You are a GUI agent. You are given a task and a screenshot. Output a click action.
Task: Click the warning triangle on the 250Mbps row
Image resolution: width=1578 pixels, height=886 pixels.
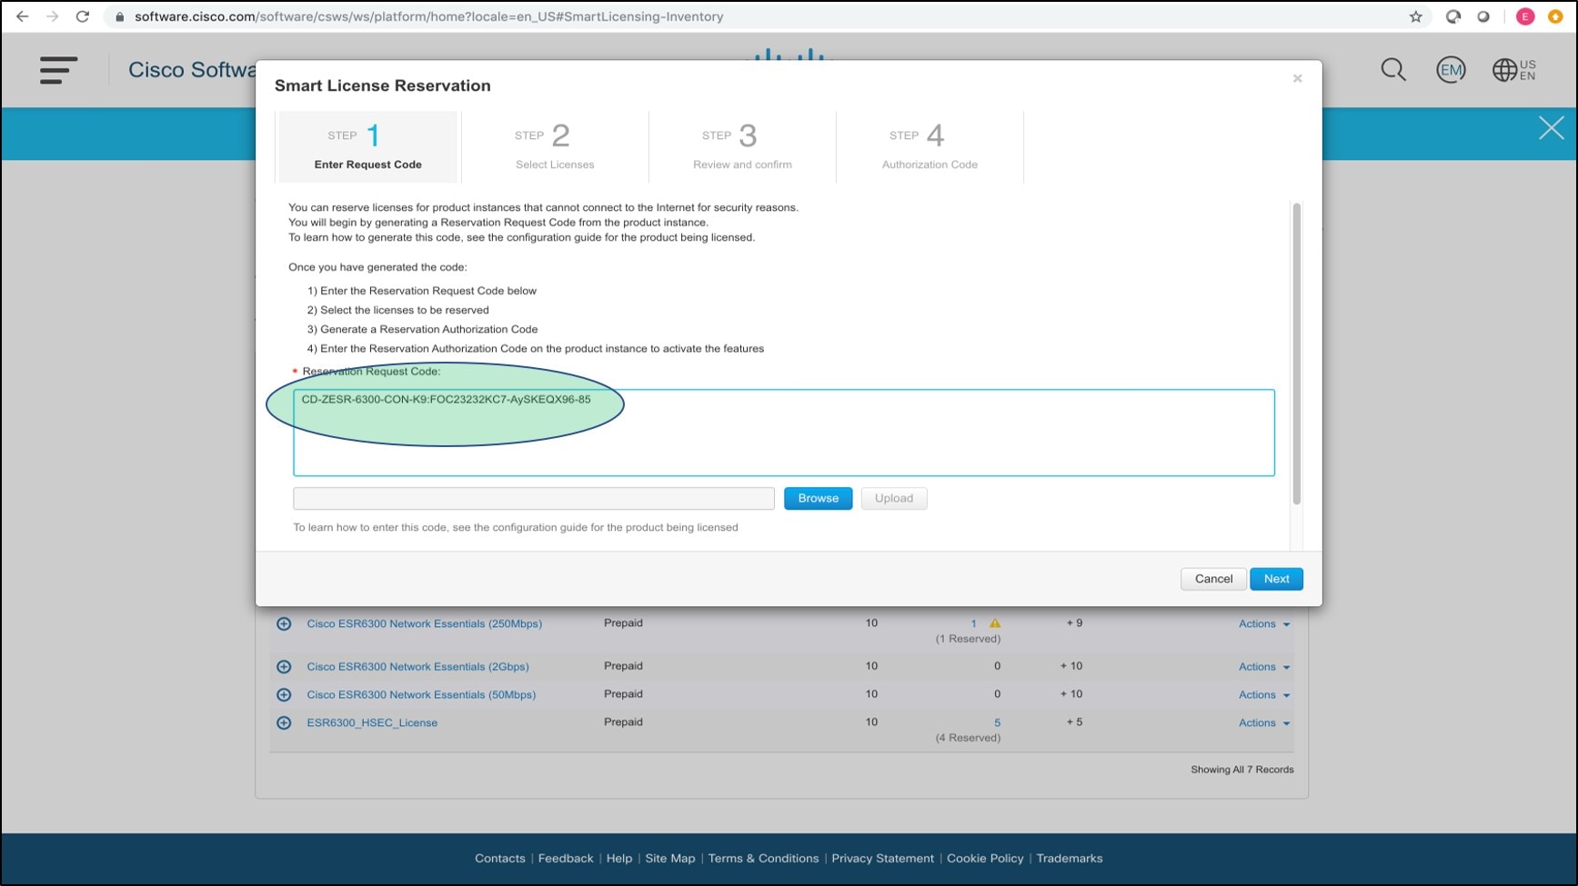click(995, 623)
